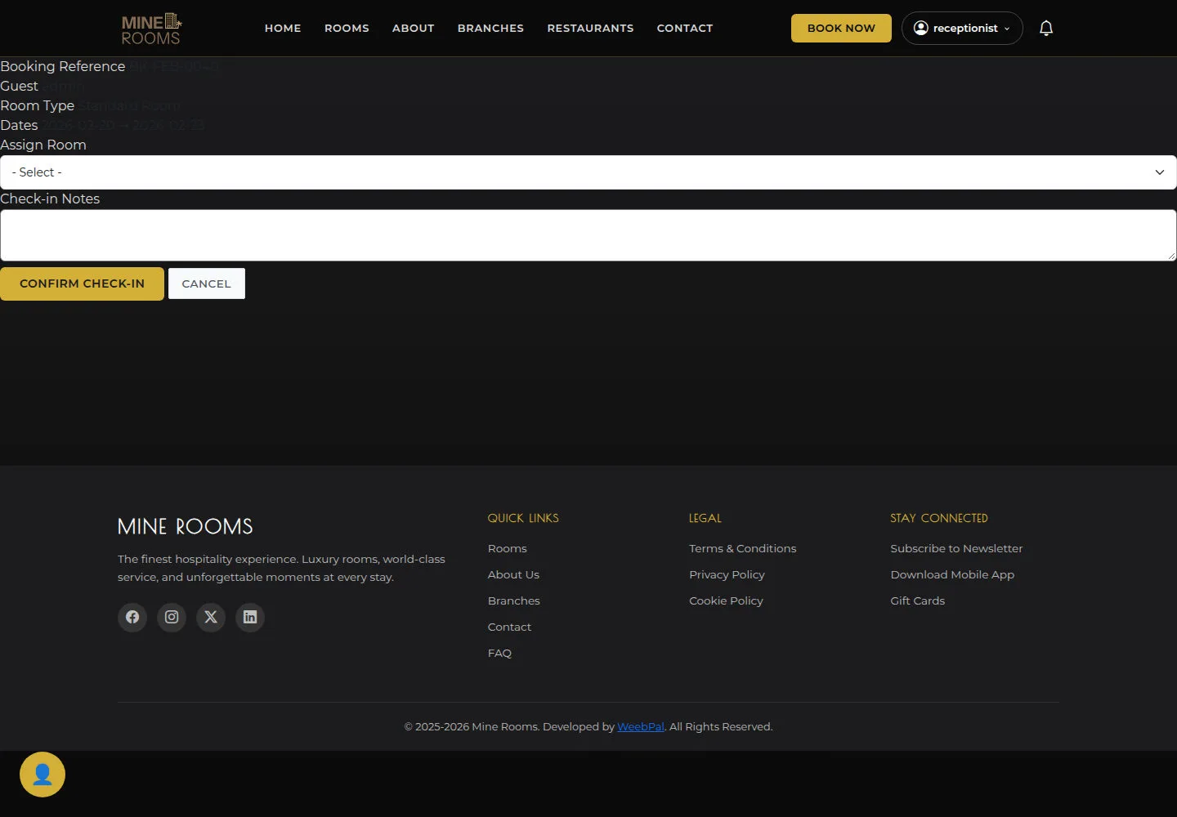The image size is (1177, 817).
Task: Open the floating support chat button
Action: click(x=43, y=775)
